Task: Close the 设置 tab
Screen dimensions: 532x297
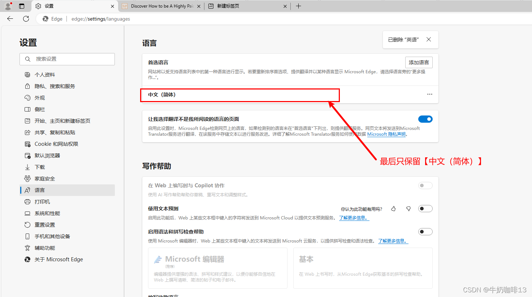Action: [112, 6]
